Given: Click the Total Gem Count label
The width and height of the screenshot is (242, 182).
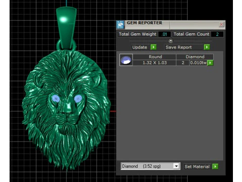Looking at the screenshot, I should (x=192, y=34).
